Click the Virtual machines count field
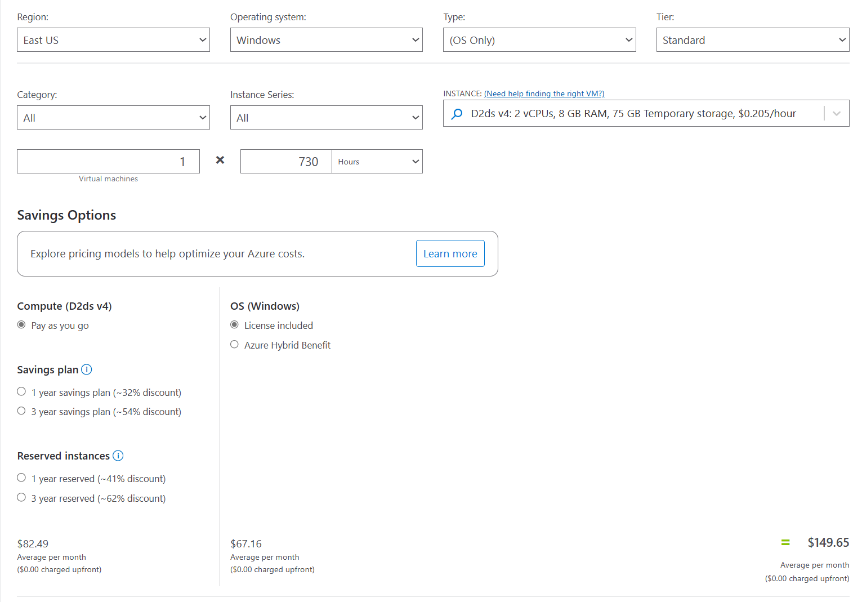This screenshot has height=602, width=862. pyautogui.click(x=108, y=162)
